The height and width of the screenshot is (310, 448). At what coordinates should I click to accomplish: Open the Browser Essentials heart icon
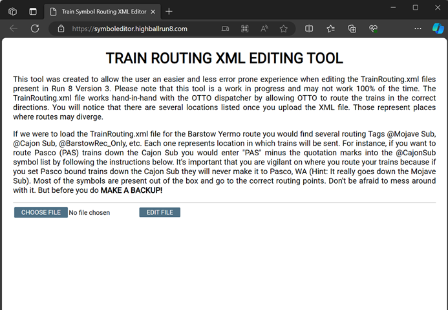373,28
